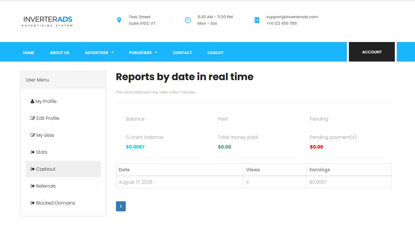Select page 1 in pagination
415x227 pixels.
point(121,206)
